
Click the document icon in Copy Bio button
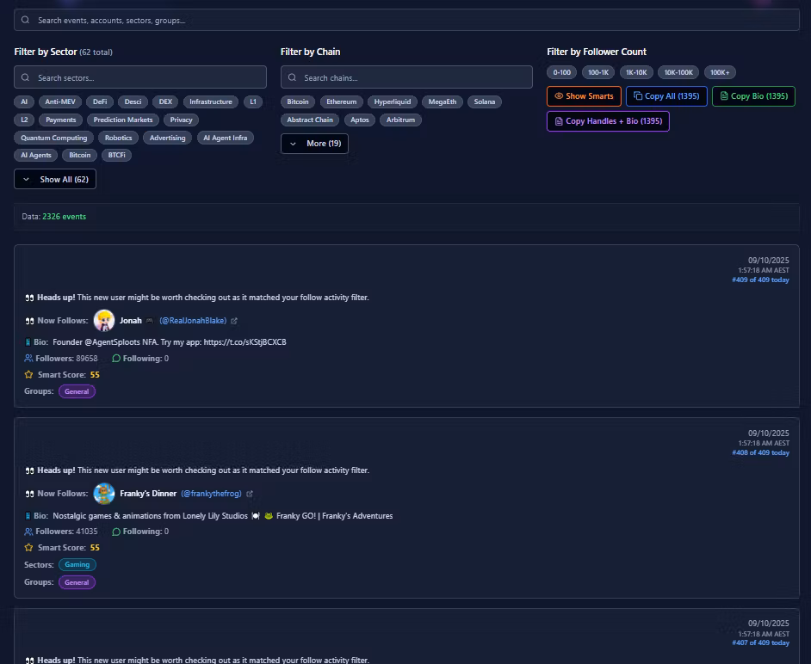tap(723, 95)
